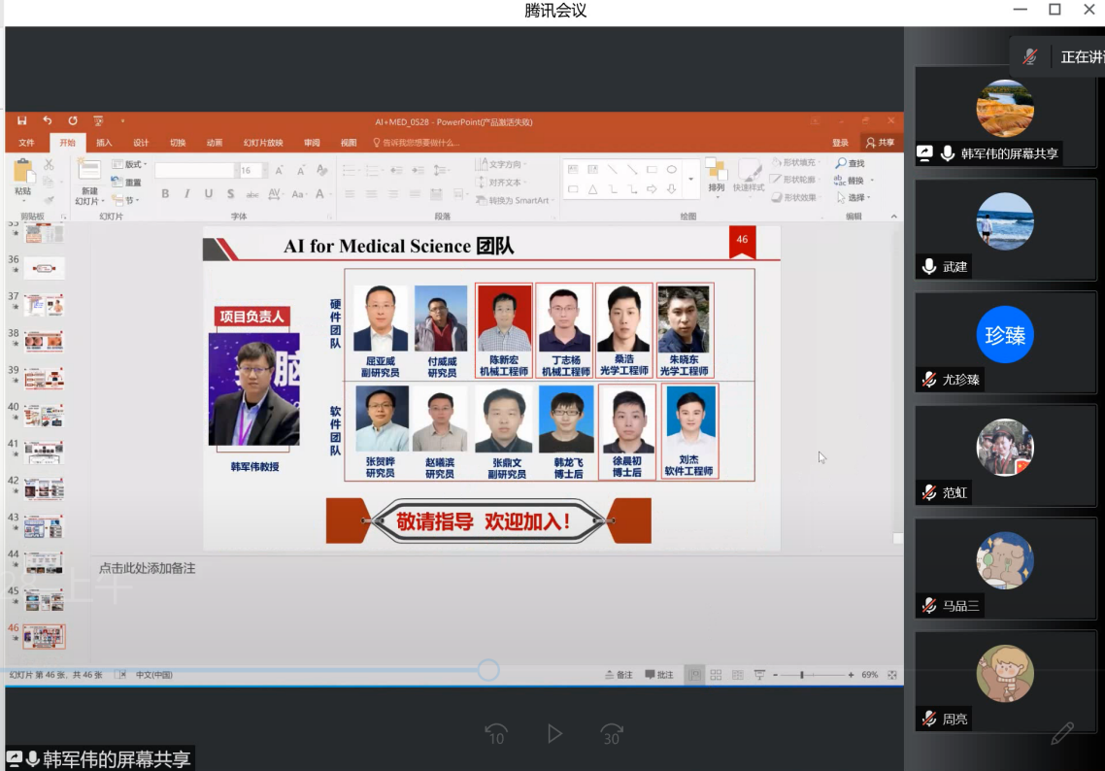Click the Find (查找) button

click(851, 163)
